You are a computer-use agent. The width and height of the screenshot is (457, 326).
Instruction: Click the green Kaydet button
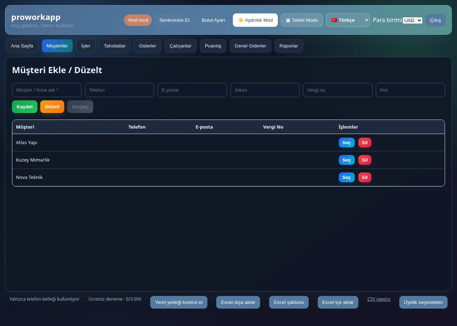[25, 106]
